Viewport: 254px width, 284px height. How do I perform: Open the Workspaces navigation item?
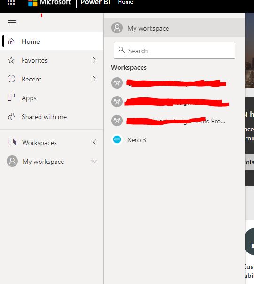[52, 143]
